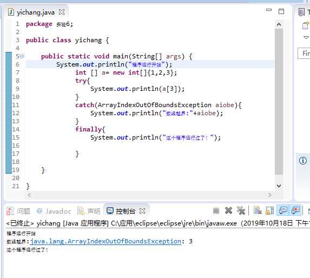
Task: Click 'main(String[] args)' on line 5
Action: pos(149,56)
